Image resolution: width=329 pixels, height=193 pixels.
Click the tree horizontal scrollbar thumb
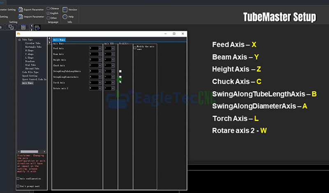click(29, 151)
